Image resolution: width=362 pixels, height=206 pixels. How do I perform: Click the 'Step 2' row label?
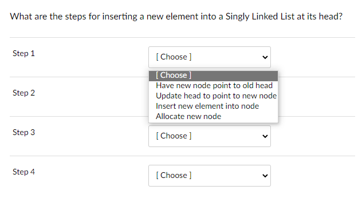click(23, 93)
